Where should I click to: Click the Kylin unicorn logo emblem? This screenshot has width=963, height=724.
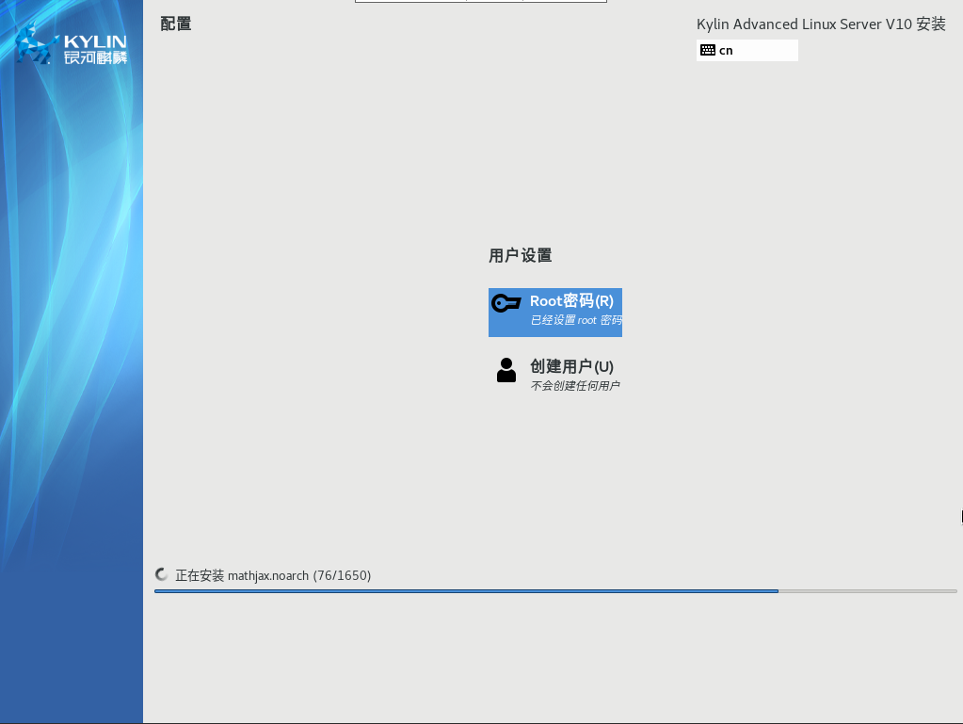point(36,44)
